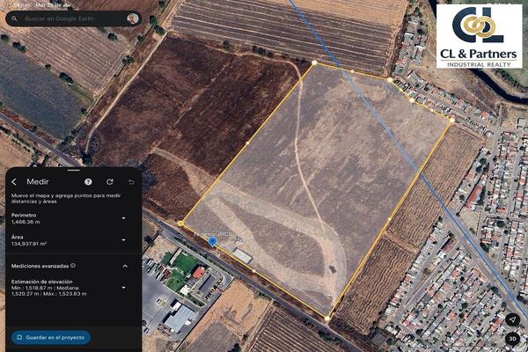
Task: Open the Área units dropdown
Action: (x=123, y=240)
